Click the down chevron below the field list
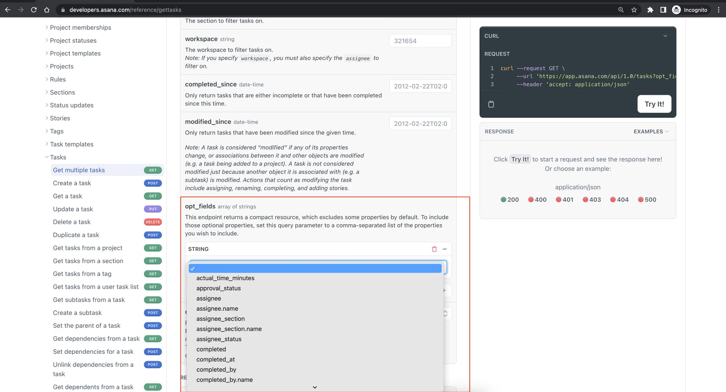This screenshot has height=392, width=726. coord(314,387)
